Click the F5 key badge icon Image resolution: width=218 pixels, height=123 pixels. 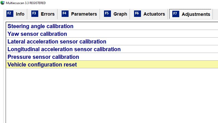(107, 14)
